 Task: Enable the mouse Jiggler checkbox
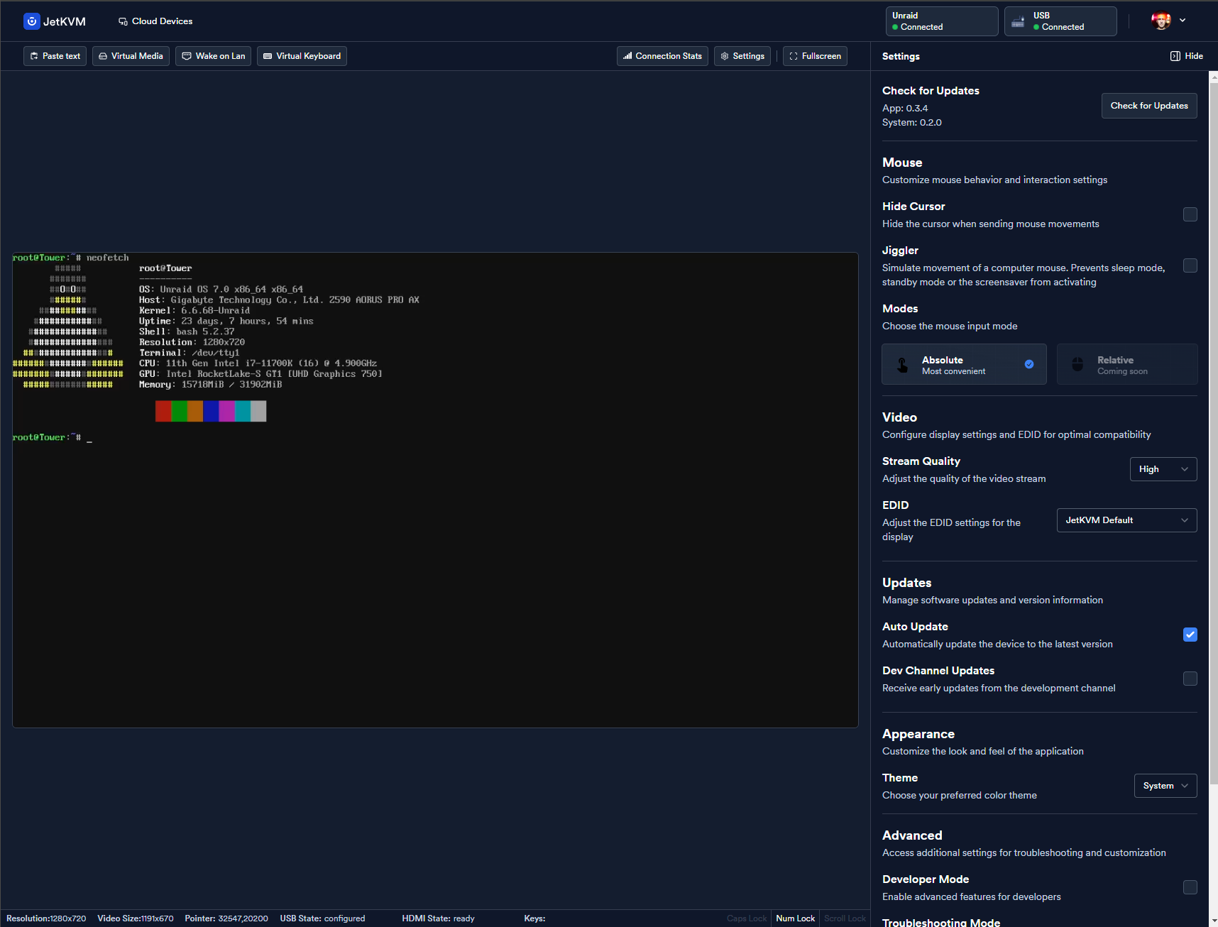pyautogui.click(x=1190, y=265)
